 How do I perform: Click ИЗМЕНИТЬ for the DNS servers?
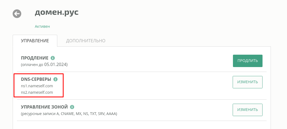[248, 82]
